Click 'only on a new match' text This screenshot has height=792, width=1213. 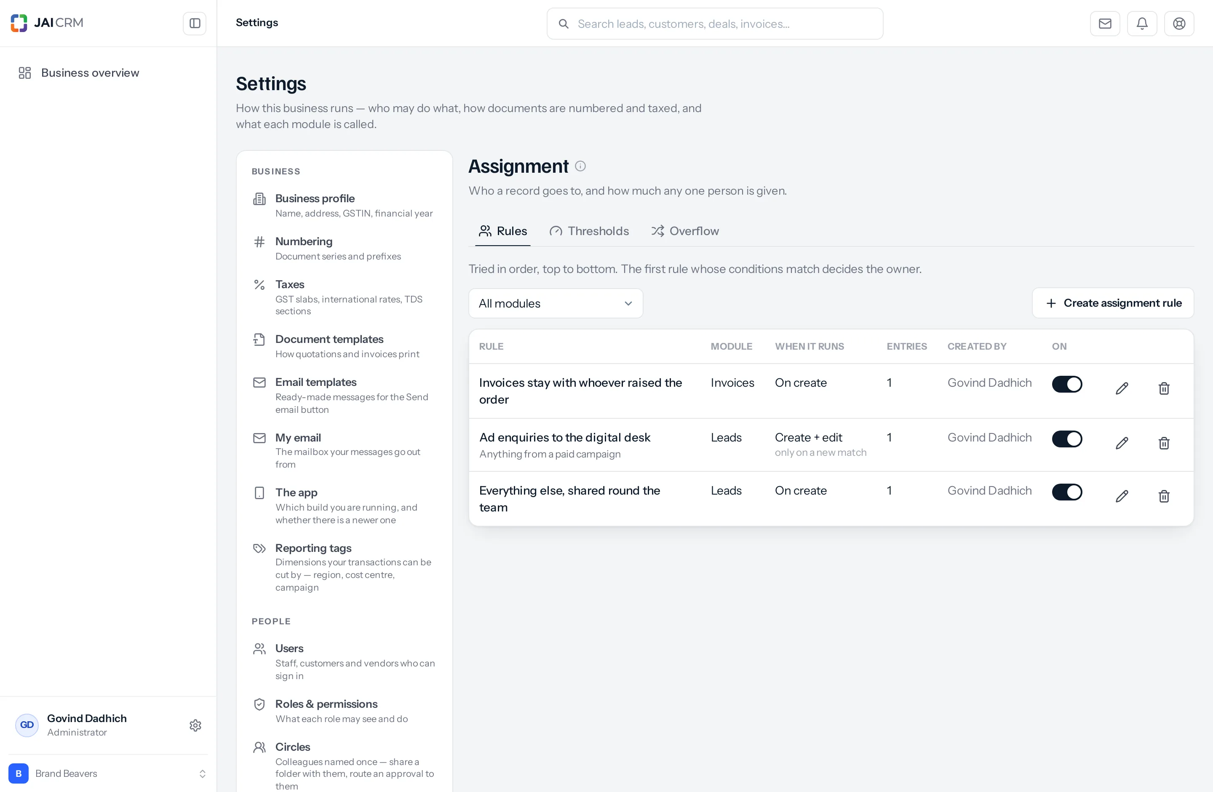point(820,452)
